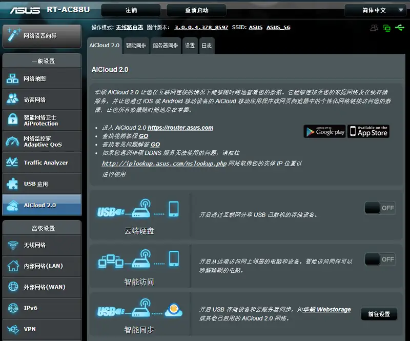Switch to the 设置 tab
This screenshot has height=341, width=410.
point(190,46)
